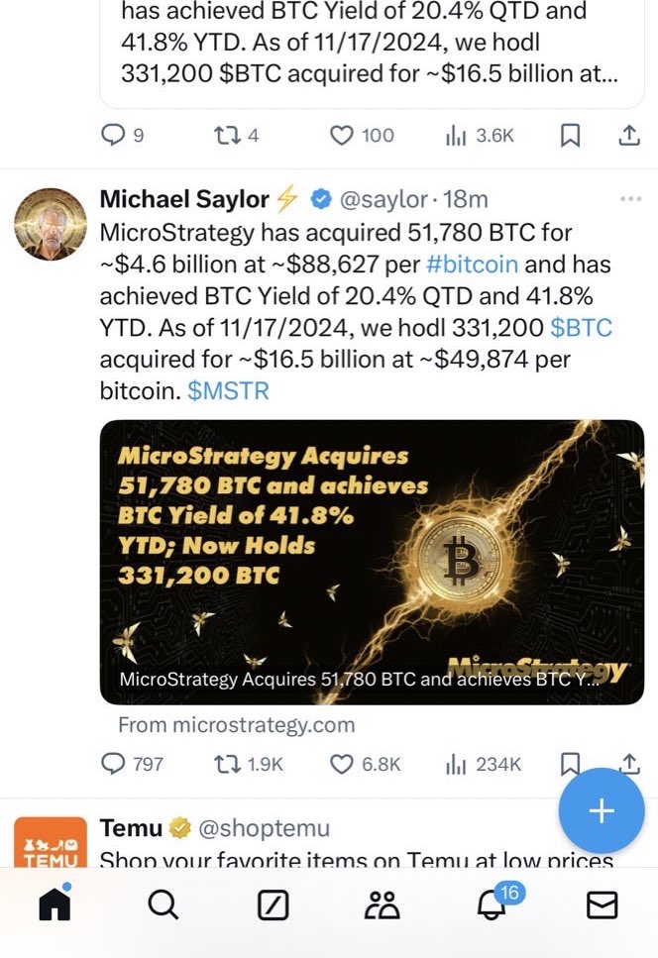Open Michael Saylor's profile picture
The width and height of the screenshot is (658, 958).
51,224
